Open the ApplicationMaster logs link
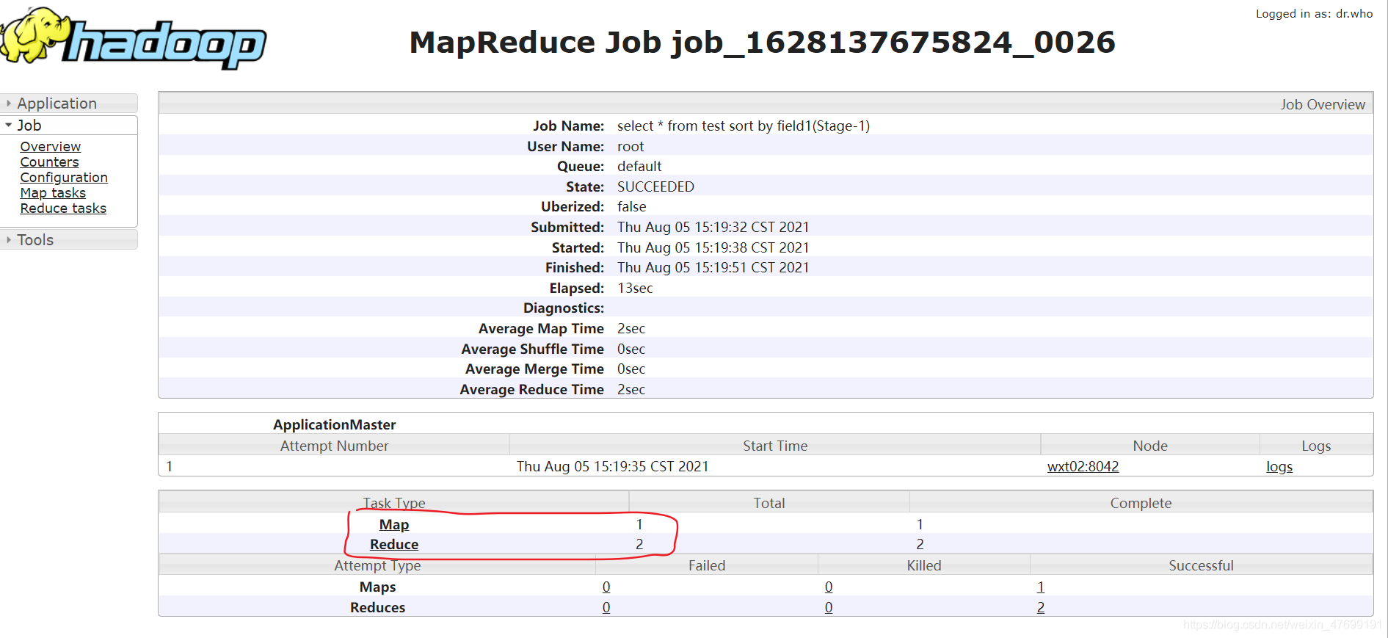Screen dimensions: 1388x638 click(1279, 467)
